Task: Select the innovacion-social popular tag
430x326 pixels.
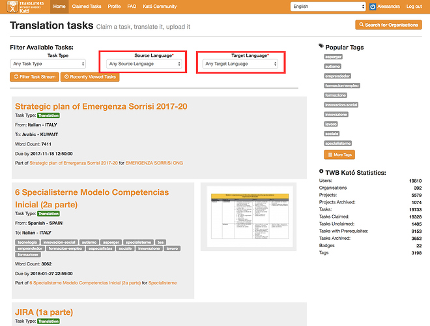Action: coord(341,105)
